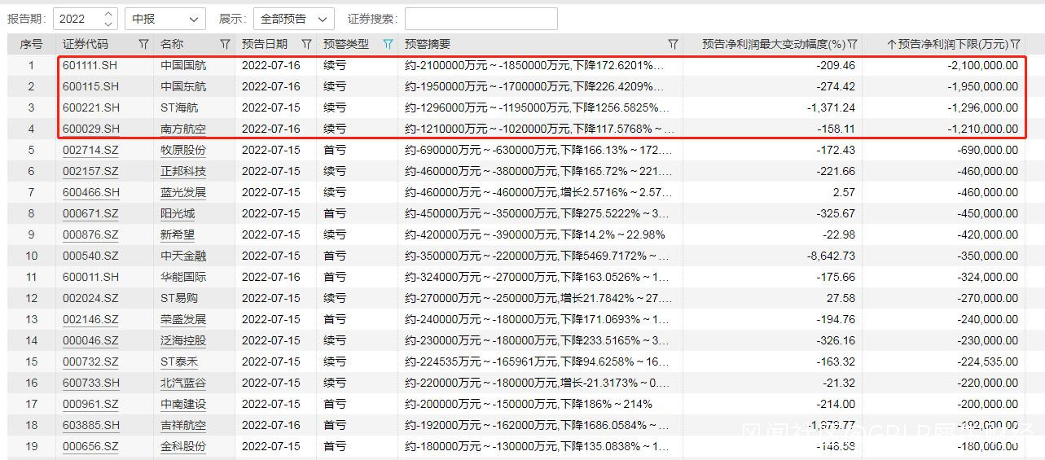
Task: Open stock code link 002714.SZ
Action: tap(90, 150)
